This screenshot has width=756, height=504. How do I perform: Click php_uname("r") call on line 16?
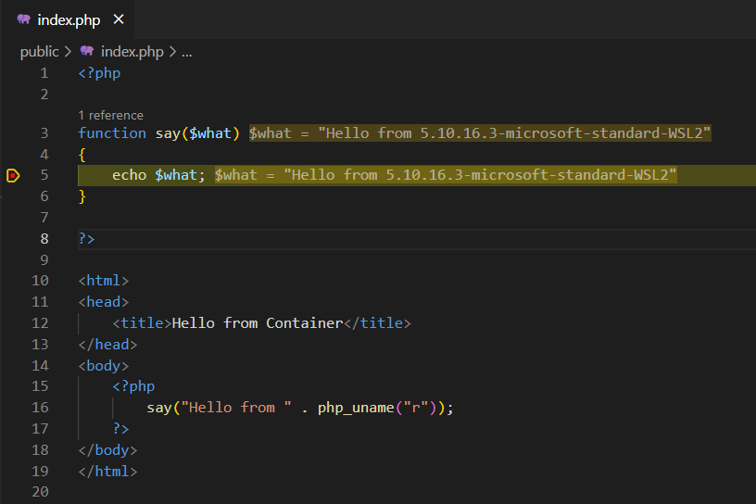click(377, 408)
